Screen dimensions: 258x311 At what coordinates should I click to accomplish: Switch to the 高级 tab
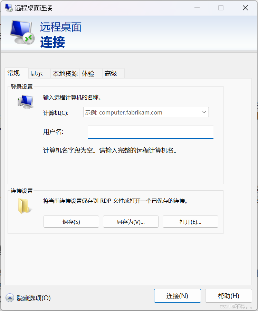point(111,74)
